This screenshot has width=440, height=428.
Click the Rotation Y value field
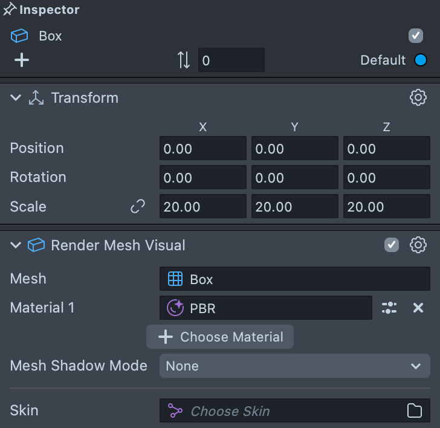[295, 178]
